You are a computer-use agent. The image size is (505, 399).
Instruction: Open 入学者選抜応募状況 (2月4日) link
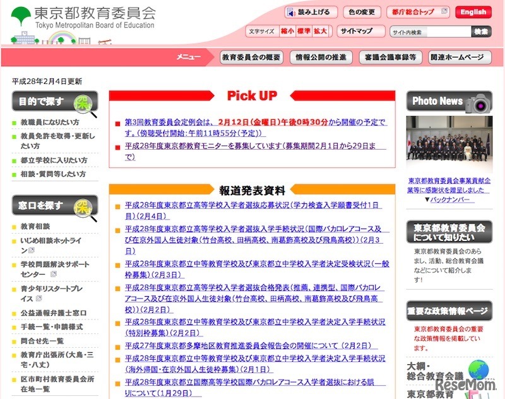click(x=253, y=211)
